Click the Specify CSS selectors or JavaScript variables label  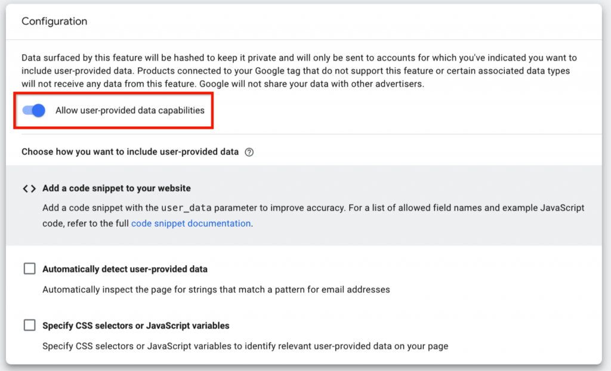135,326
